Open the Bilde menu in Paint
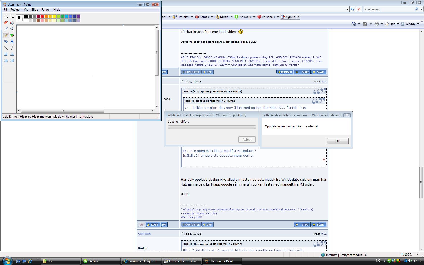The width and height of the screenshot is (424, 265). 35,10
